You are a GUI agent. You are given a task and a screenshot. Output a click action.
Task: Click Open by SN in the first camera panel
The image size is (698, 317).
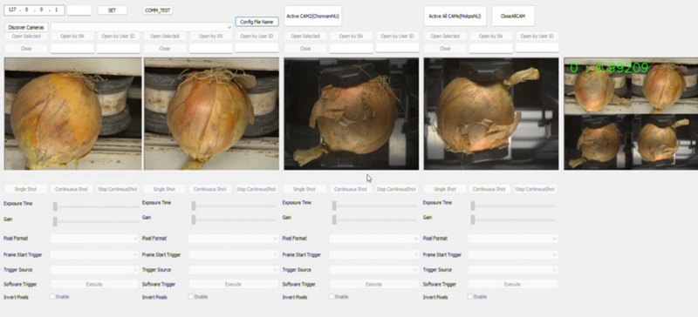[x=72, y=36]
